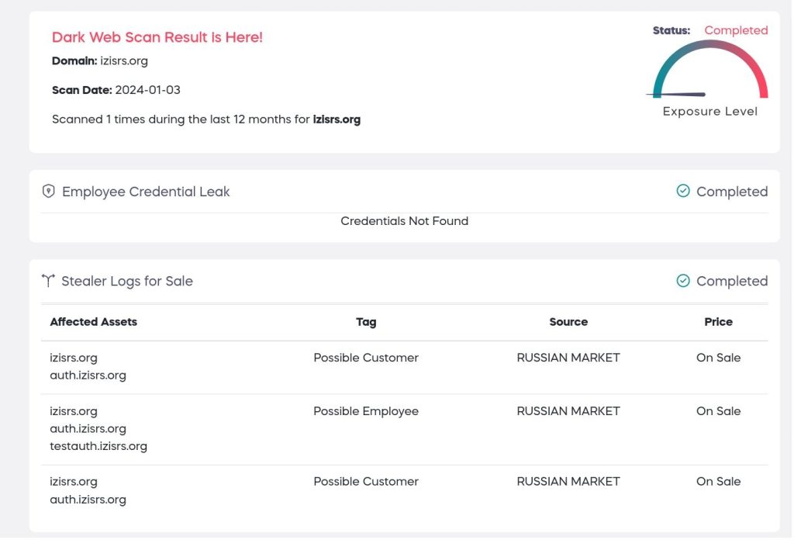Select the Affected Assets column header
Screen dimensions: 794x540
pyautogui.click(x=93, y=322)
